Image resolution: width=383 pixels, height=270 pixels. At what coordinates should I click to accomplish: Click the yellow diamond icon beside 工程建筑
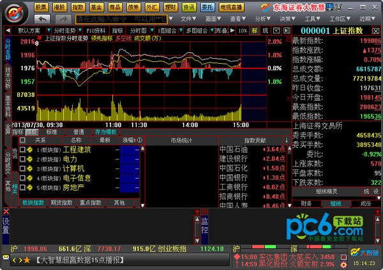[x=30, y=149]
